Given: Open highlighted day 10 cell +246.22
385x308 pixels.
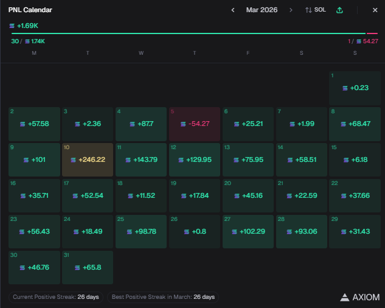Looking at the screenshot, I should coord(88,160).
